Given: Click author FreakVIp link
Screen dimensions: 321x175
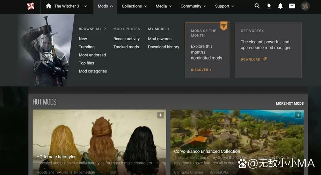Looking at the screenshot, I should pos(221,172).
